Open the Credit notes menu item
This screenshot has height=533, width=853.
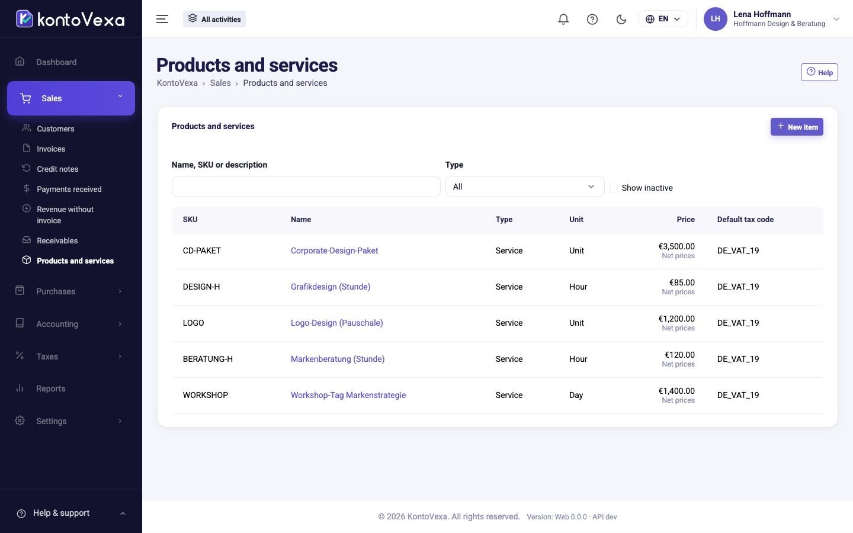57,169
